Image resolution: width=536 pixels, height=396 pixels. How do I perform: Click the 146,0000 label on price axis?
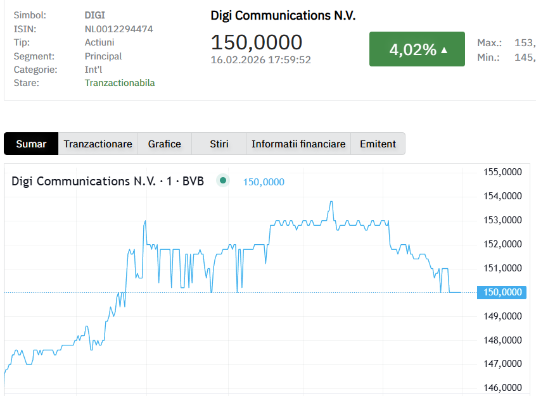click(x=503, y=388)
